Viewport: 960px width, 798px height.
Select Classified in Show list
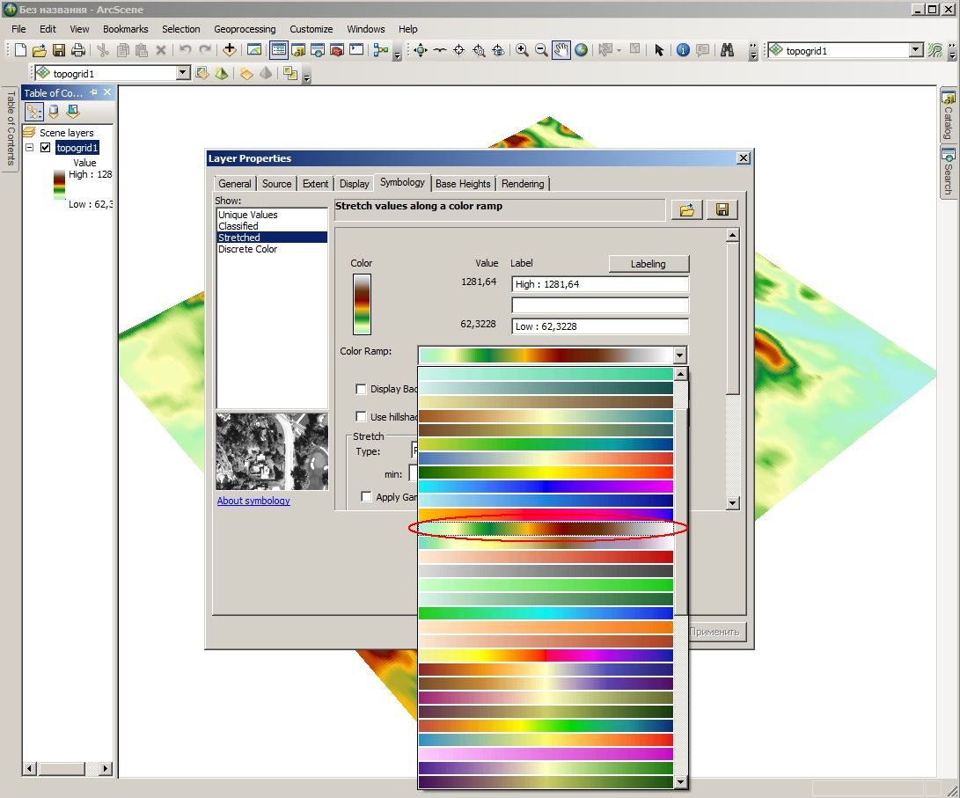coord(238,226)
